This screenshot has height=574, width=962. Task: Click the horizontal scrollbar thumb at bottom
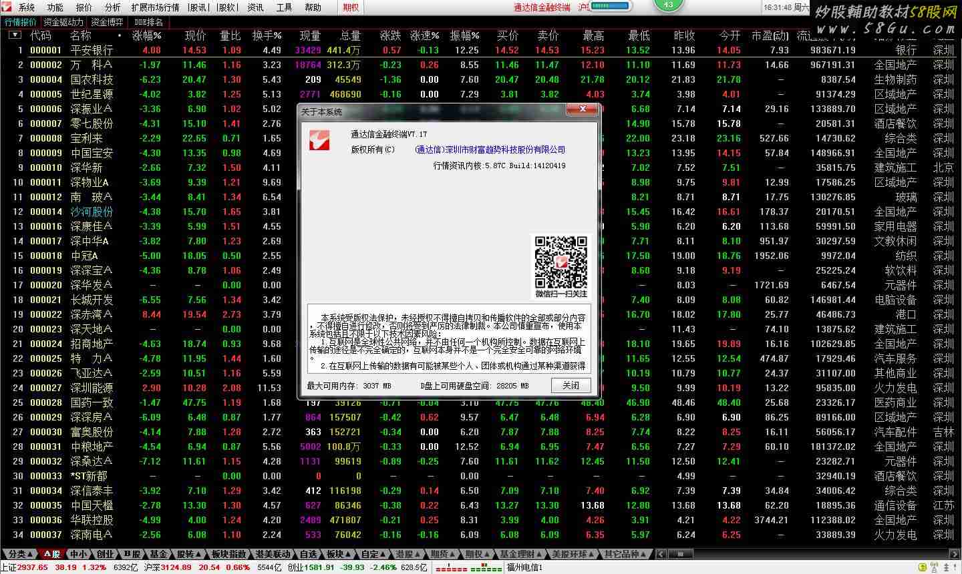(x=680, y=554)
